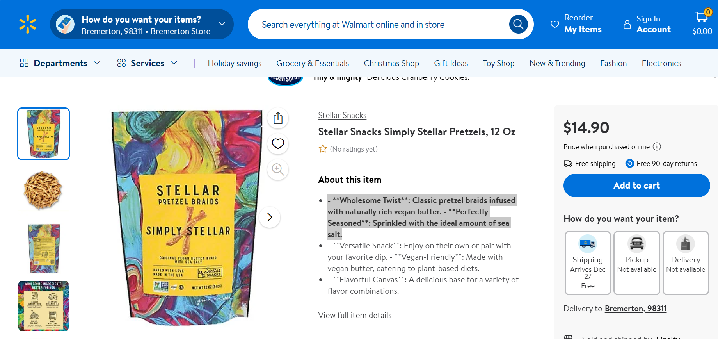Expand the Departments menu
This screenshot has width=718, height=339.
tap(60, 63)
